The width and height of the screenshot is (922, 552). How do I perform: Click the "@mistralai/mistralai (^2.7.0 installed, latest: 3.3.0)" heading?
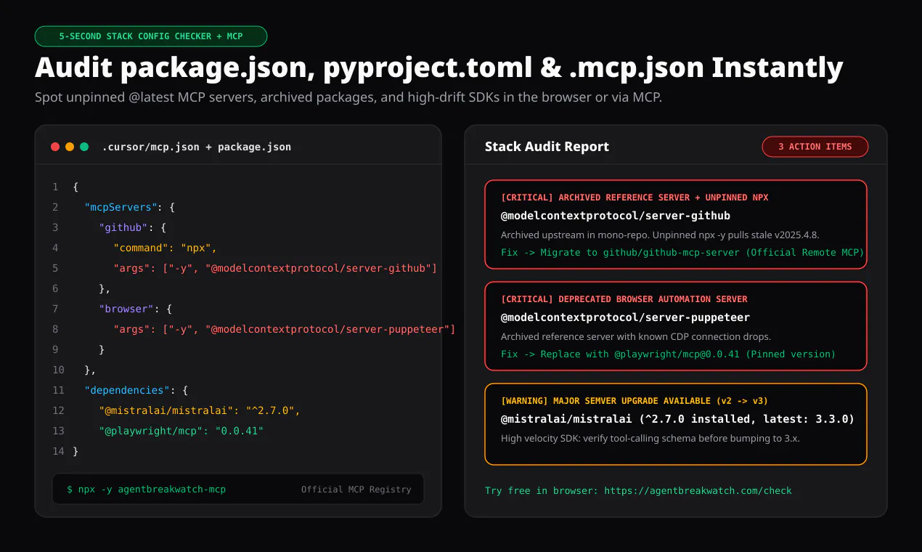[677, 419]
